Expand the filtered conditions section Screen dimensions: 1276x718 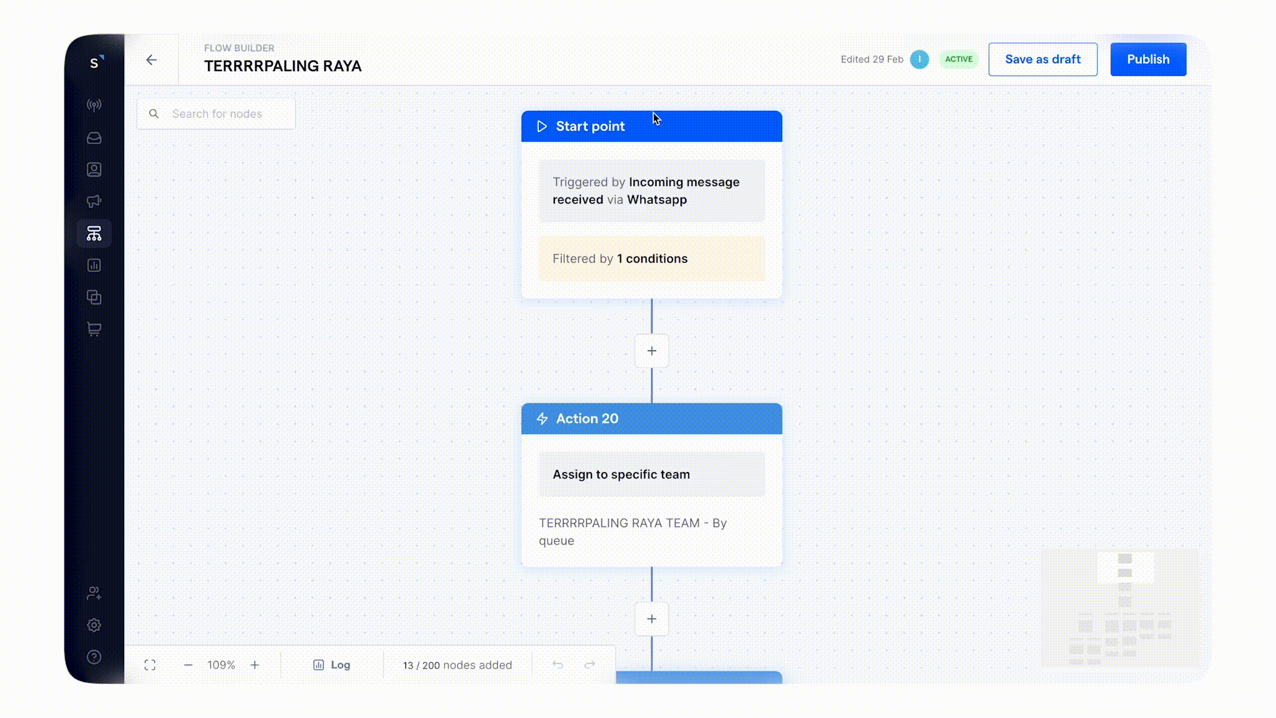pos(651,258)
